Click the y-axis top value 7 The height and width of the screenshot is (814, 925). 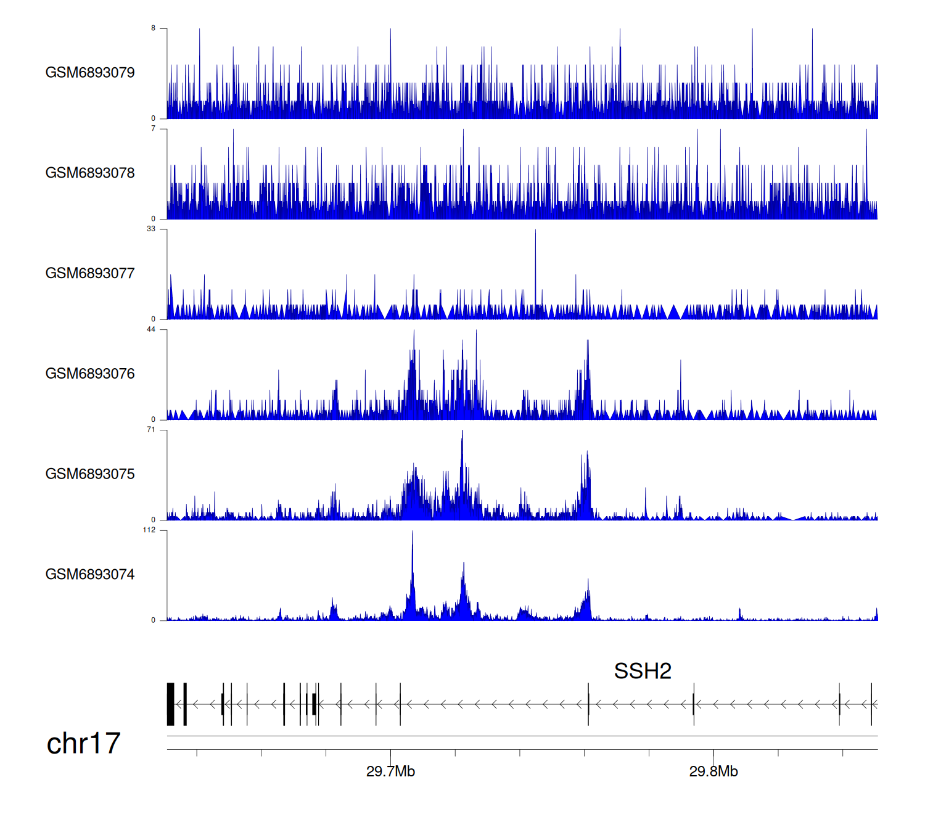click(154, 129)
